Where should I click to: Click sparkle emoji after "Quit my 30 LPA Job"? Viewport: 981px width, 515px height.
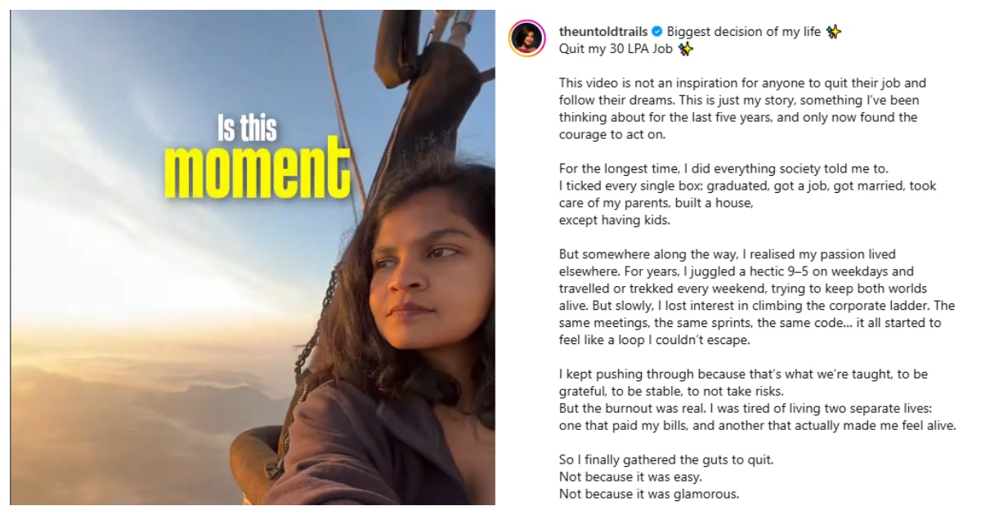point(685,49)
